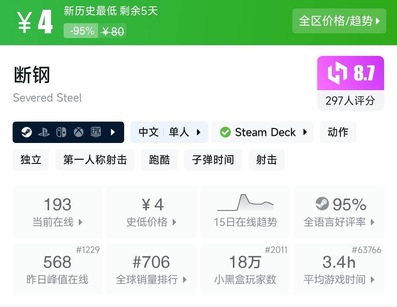This screenshot has height=307, width=397.
Task: Open the 跑酷 tag
Action: 159,160
